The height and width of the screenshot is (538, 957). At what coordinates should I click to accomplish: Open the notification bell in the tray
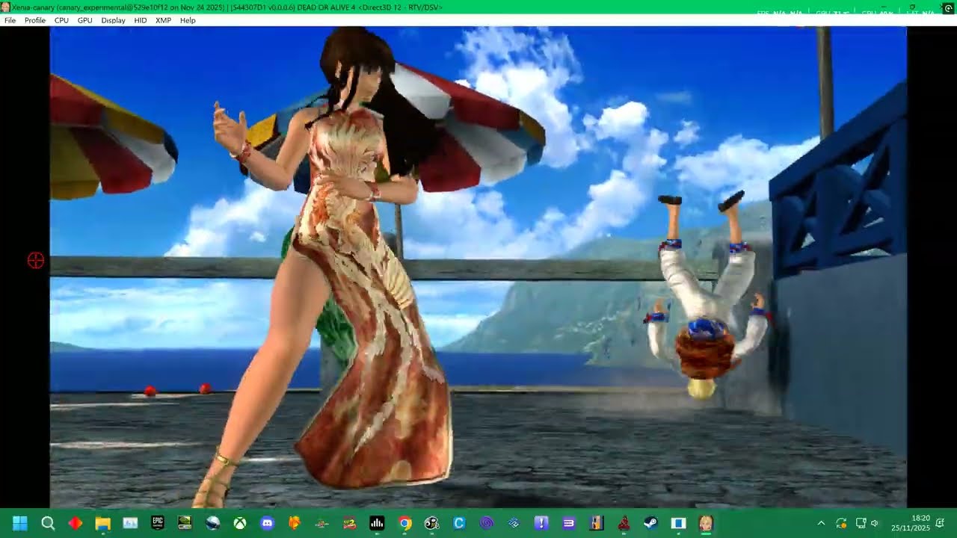click(x=940, y=523)
